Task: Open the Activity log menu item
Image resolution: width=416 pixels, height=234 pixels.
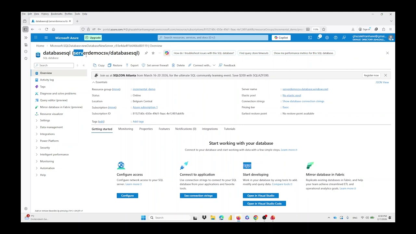Action: click(47, 80)
